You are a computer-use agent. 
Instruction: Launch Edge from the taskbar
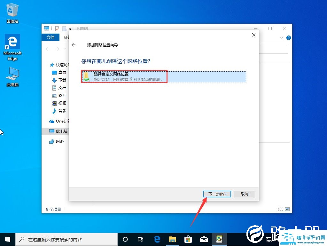tap(157, 239)
